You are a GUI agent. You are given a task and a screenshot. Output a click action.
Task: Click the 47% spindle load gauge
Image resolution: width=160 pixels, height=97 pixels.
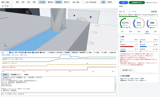tap(139, 23)
